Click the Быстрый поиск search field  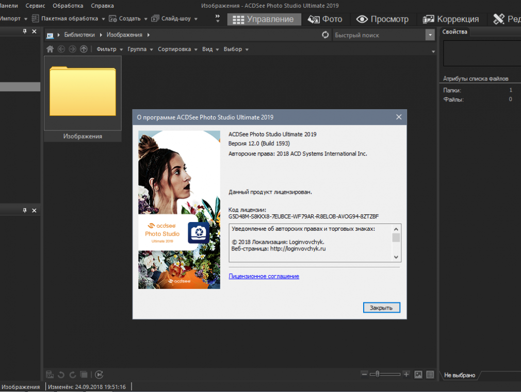380,35
